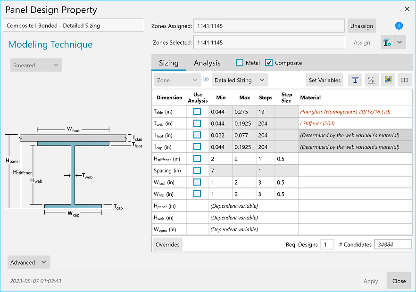Viewport: 416px width, 292px height.
Task: Toggle Use Analysis checkbox for Tfoot row
Action: 197,135
